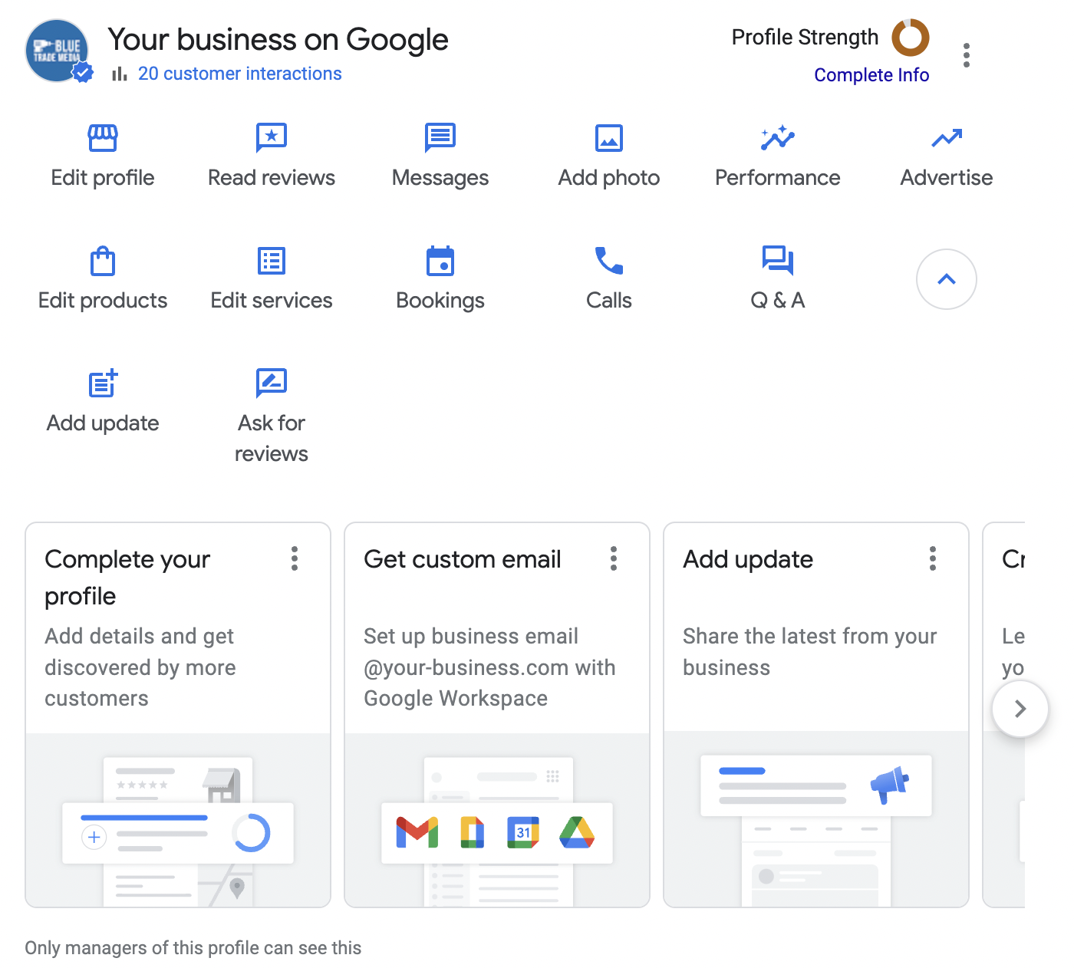Click 'Only managers of this profile can see this'
This screenshot has height=968, width=1074.
click(x=193, y=948)
